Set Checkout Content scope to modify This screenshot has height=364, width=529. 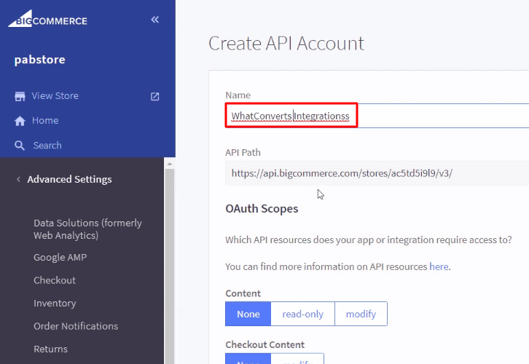pos(297,359)
